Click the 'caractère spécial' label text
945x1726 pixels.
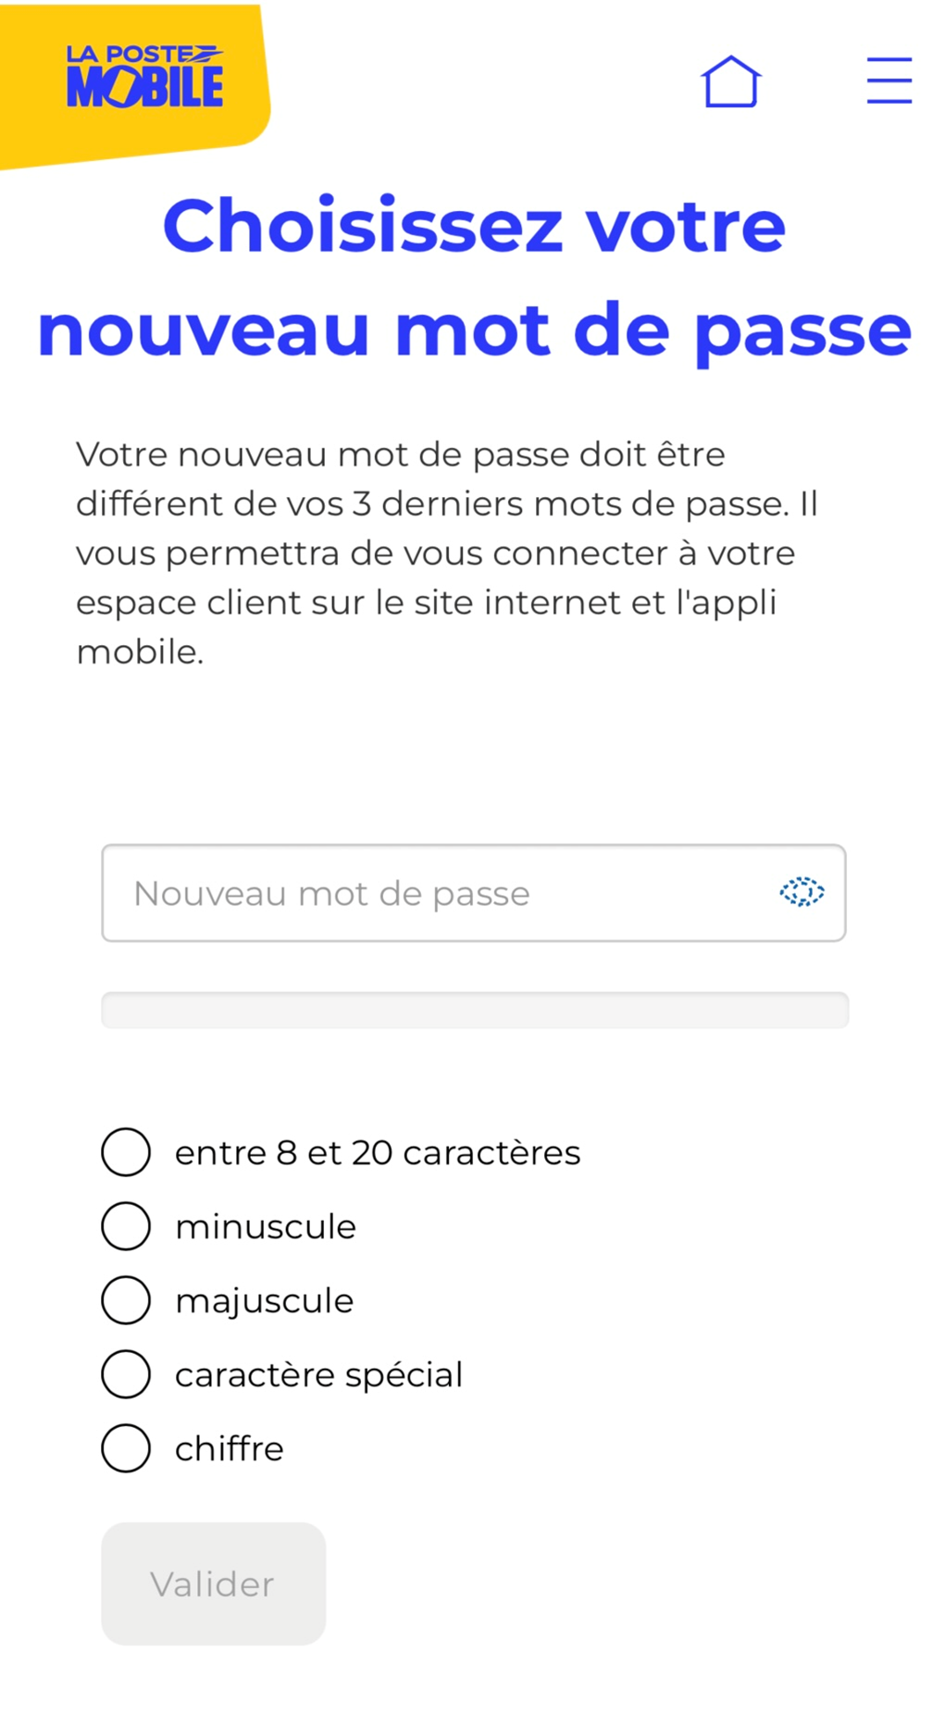click(x=318, y=1375)
